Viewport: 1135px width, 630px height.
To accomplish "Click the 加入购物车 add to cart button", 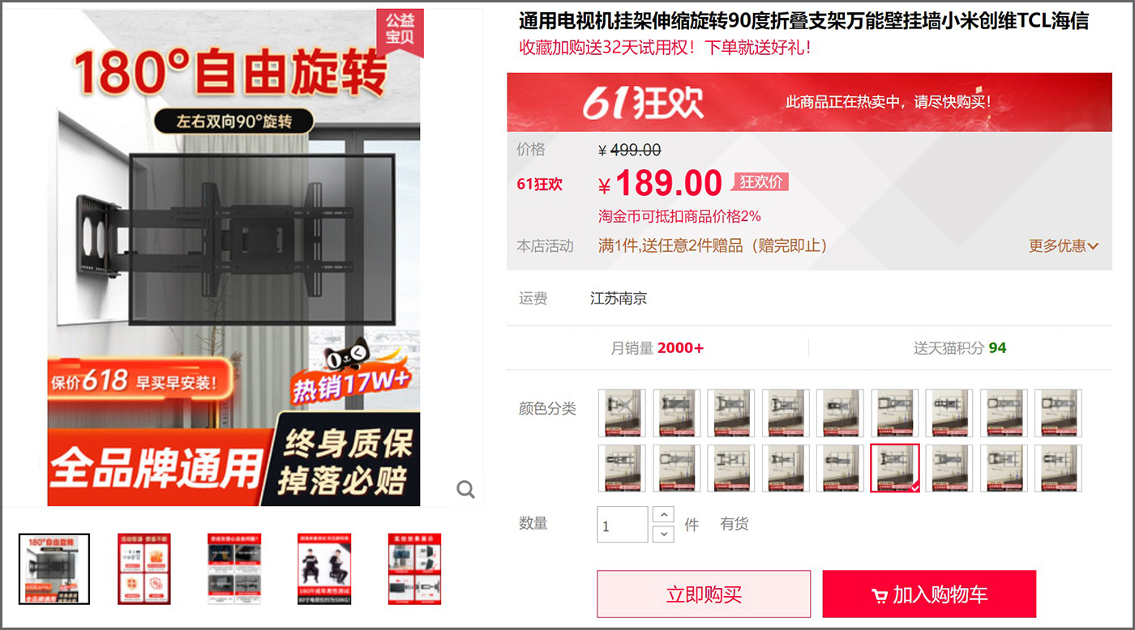I will point(929,594).
